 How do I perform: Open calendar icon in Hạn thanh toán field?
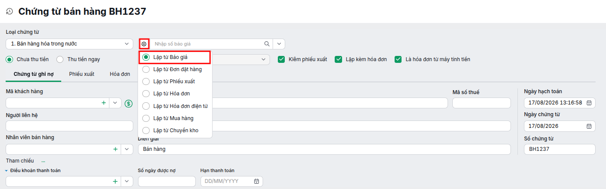[257, 181]
